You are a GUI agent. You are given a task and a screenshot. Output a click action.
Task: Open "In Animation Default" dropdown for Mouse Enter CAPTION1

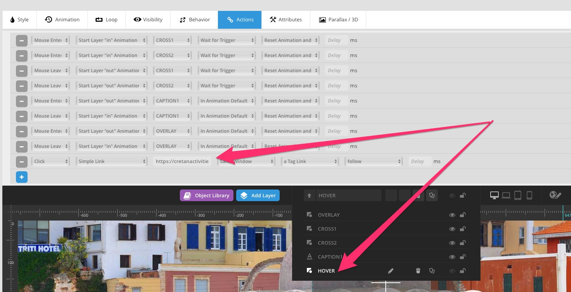(x=226, y=101)
